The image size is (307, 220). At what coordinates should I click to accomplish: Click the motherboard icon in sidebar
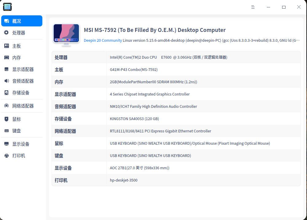coord(6,46)
